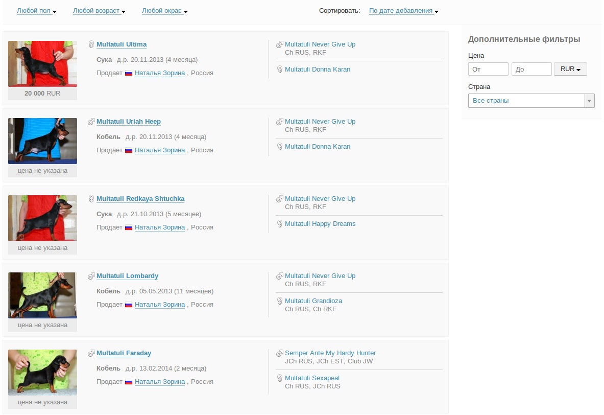Open the Multatuli Uriah Heep listing
The width and height of the screenshot is (604, 415).
(129, 122)
